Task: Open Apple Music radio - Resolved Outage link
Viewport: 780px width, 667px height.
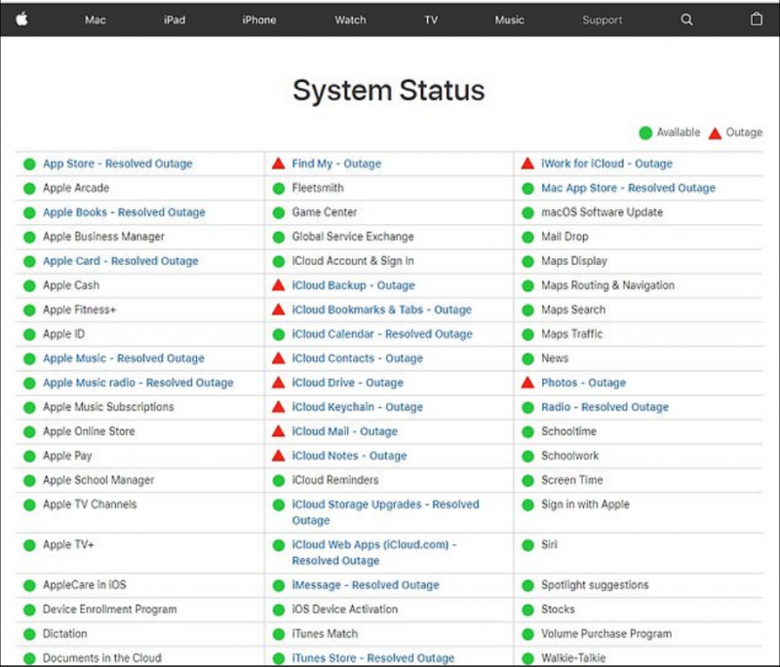Action: click(x=137, y=383)
